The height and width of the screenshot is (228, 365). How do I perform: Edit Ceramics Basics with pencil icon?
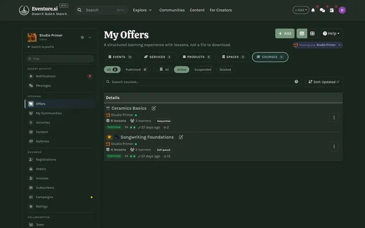coord(154,108)
